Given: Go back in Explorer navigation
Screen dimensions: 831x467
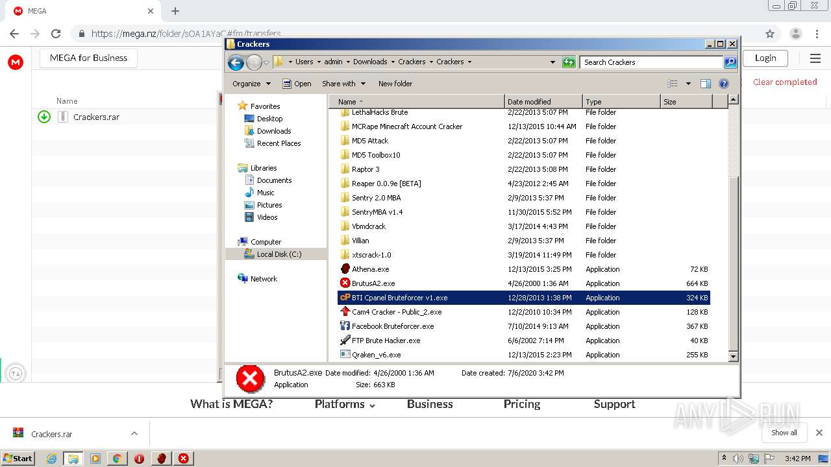Looking at the screenshot, I should pos(236,62).
